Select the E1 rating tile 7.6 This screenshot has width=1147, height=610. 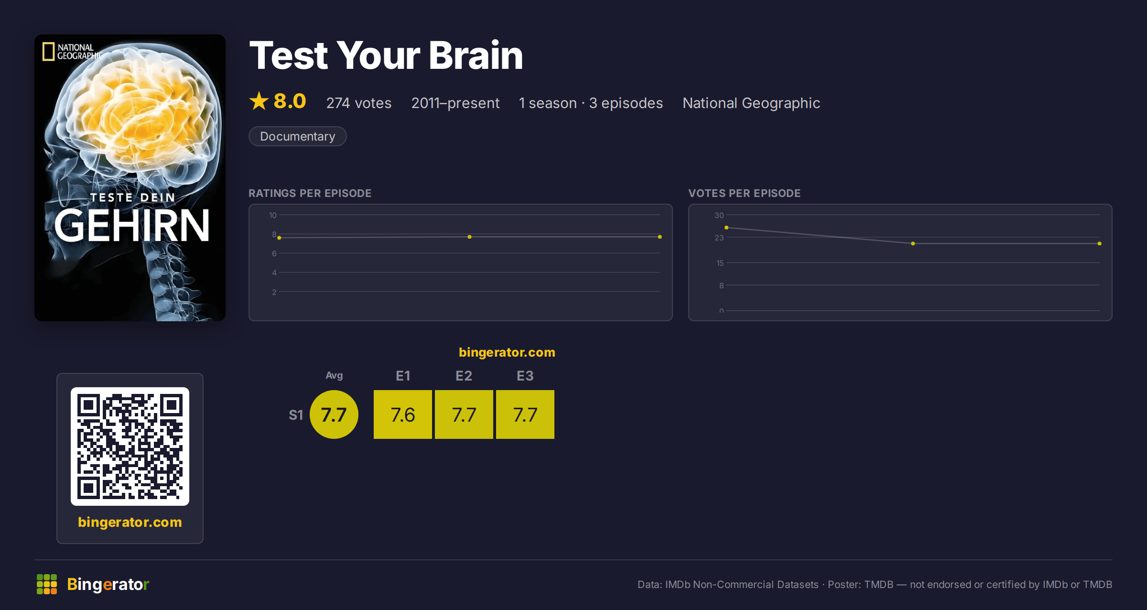tap(403, 414)
